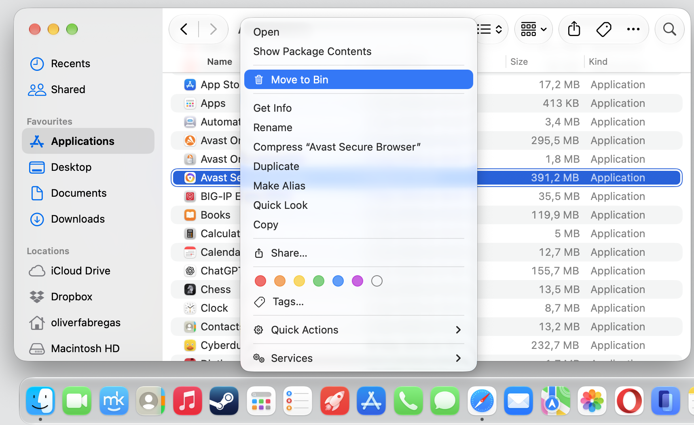Open App Store from the Dock
Viewport: 694px width, 425px height.
371,401
